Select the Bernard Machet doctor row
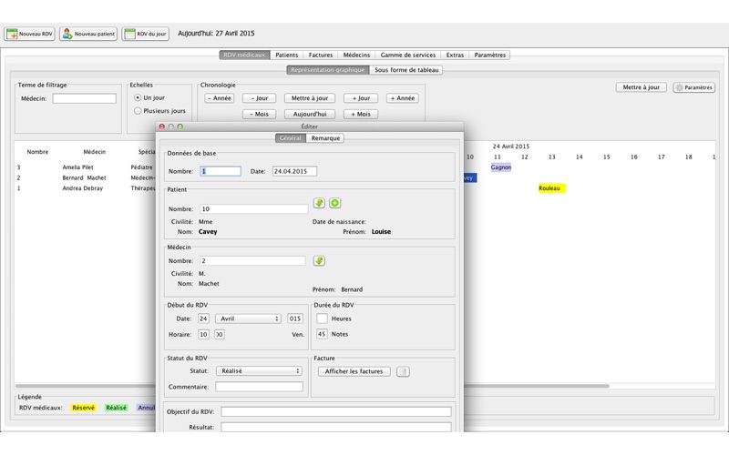The width and height of the screenshot is (729, 455). tap(85, 177)
